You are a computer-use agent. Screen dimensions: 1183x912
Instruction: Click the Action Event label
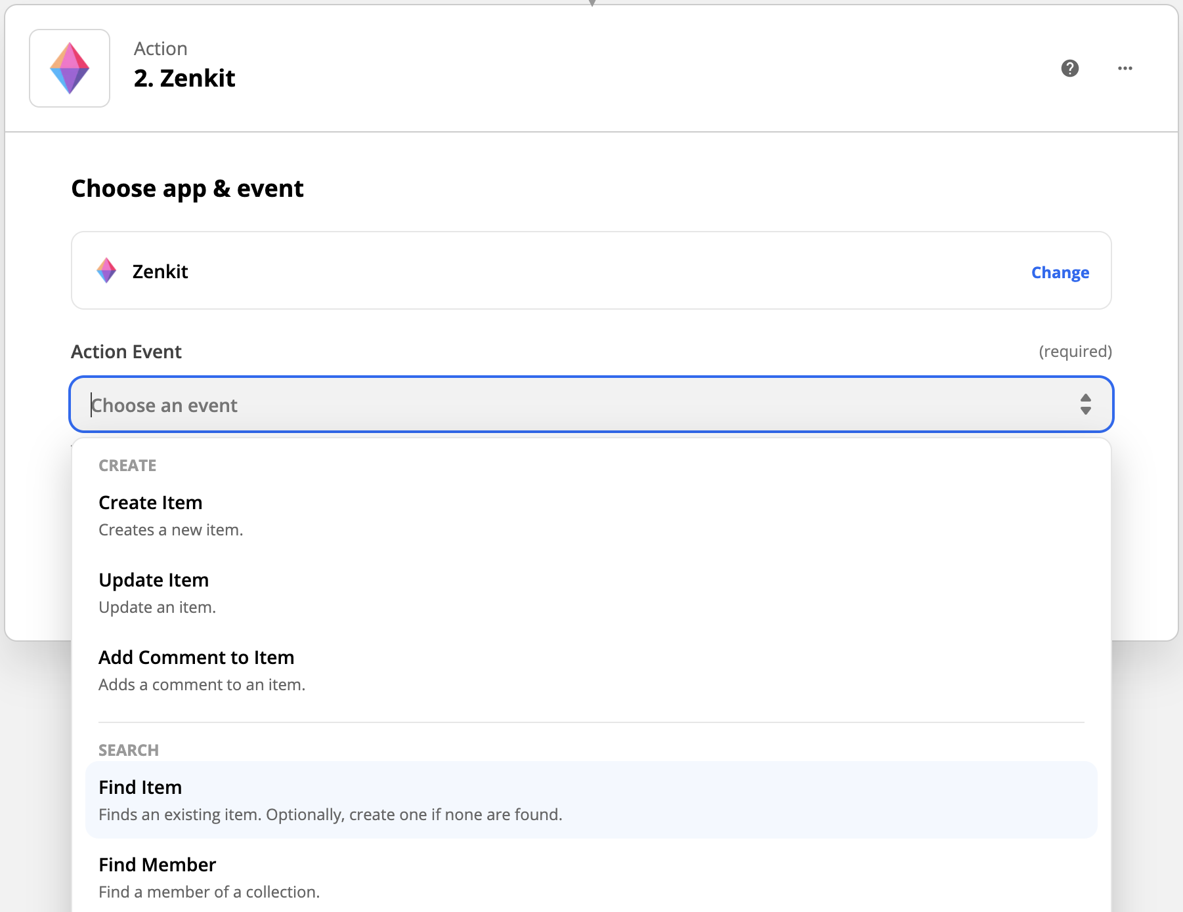click(126, 352)
